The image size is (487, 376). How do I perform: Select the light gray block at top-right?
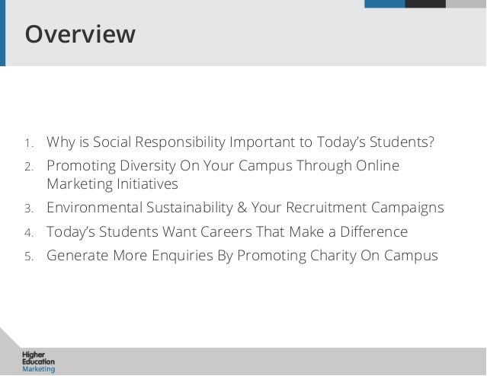pyautogui.click(x=466, y=4)
